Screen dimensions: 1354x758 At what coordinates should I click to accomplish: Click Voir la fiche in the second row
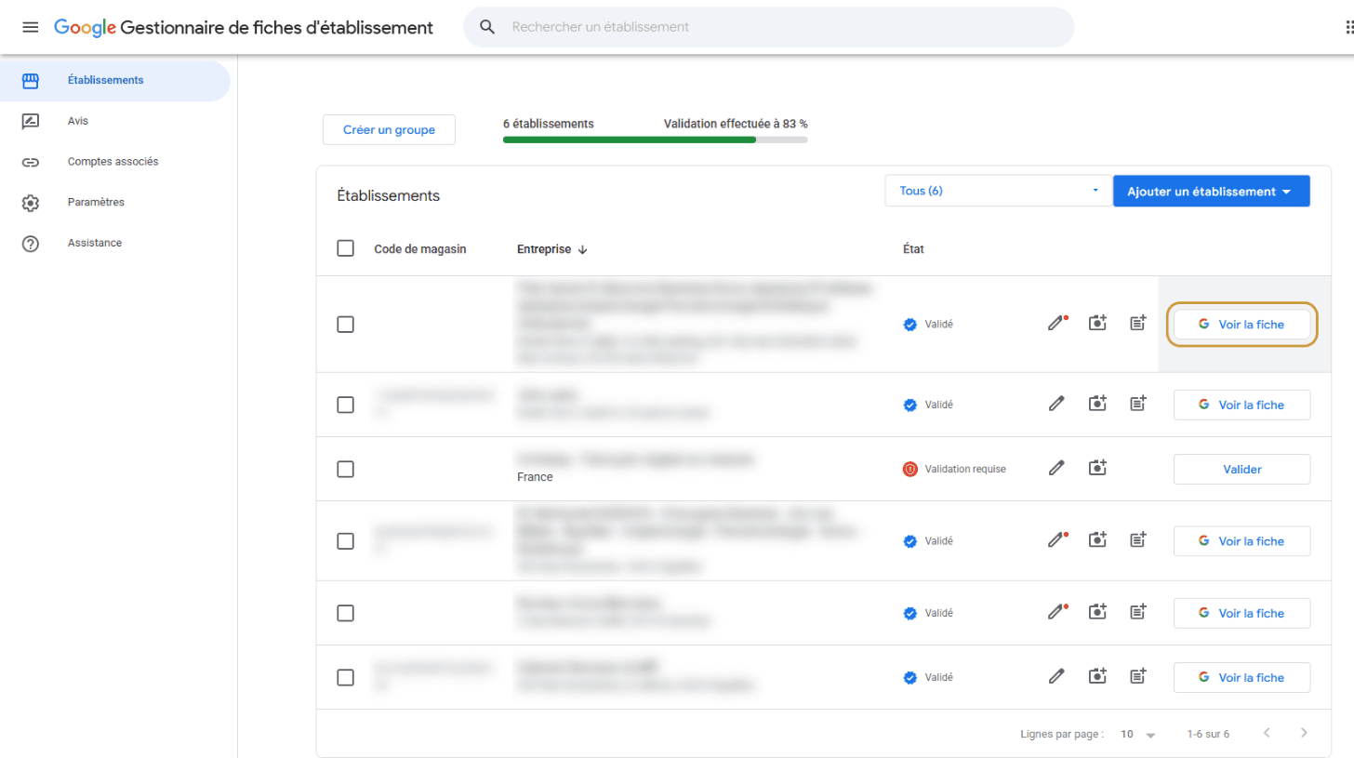1241,405
